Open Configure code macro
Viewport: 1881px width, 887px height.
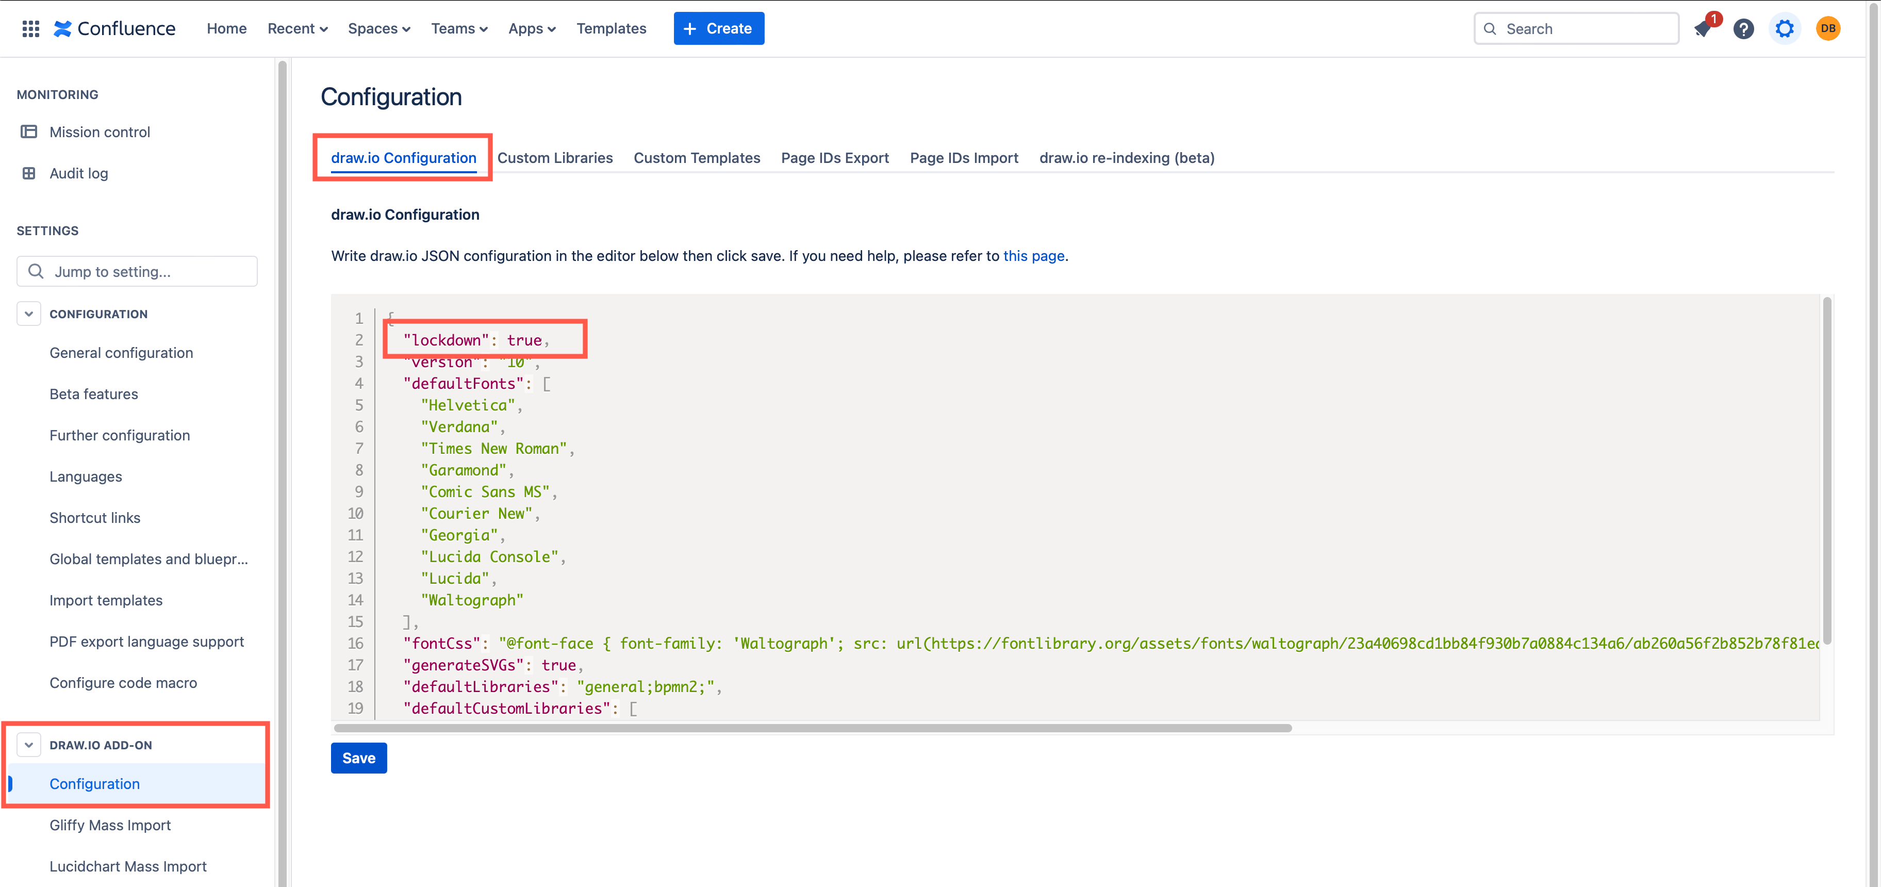[123, 683]
